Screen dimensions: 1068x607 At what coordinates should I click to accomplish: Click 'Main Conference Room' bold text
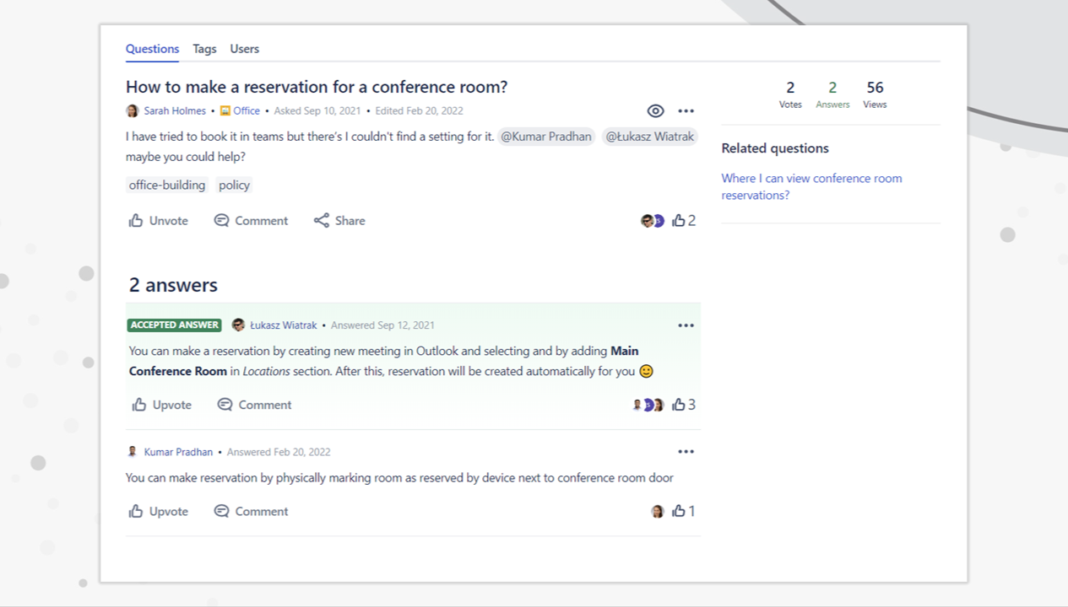point(384,361)
